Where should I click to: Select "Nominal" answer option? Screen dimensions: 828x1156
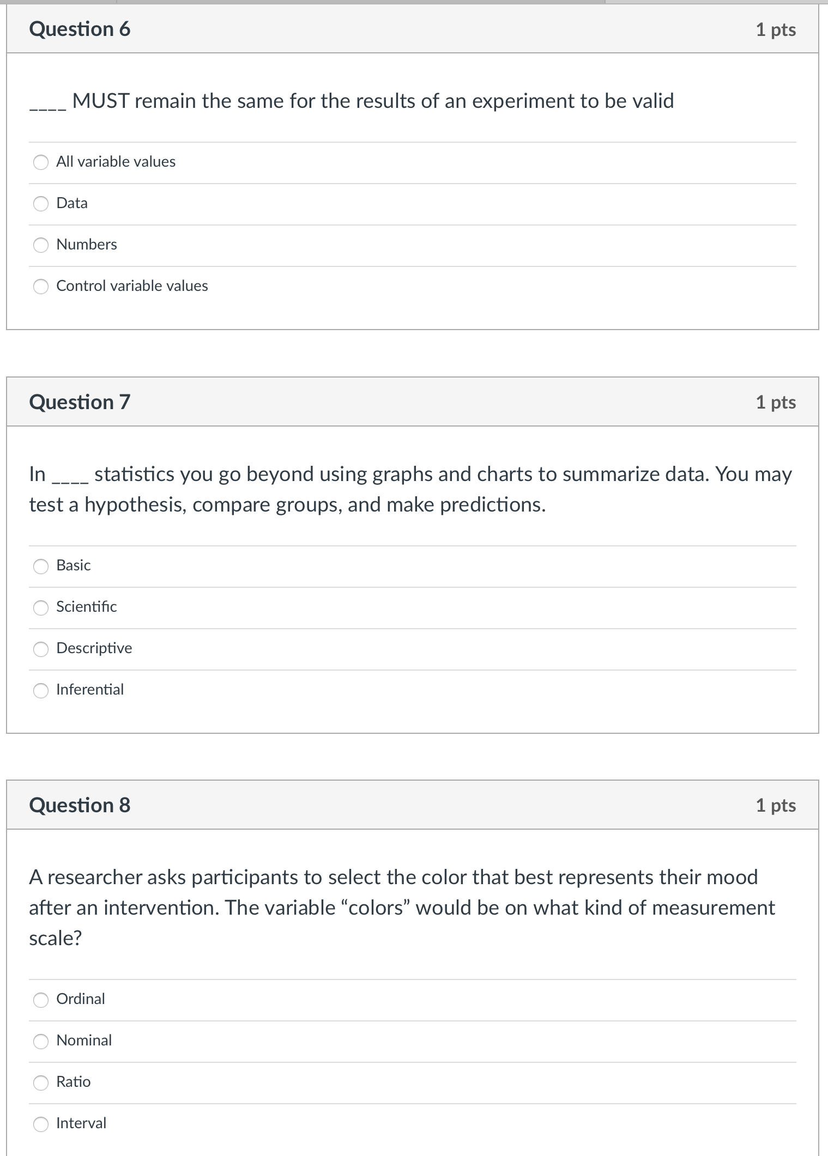41,1041
